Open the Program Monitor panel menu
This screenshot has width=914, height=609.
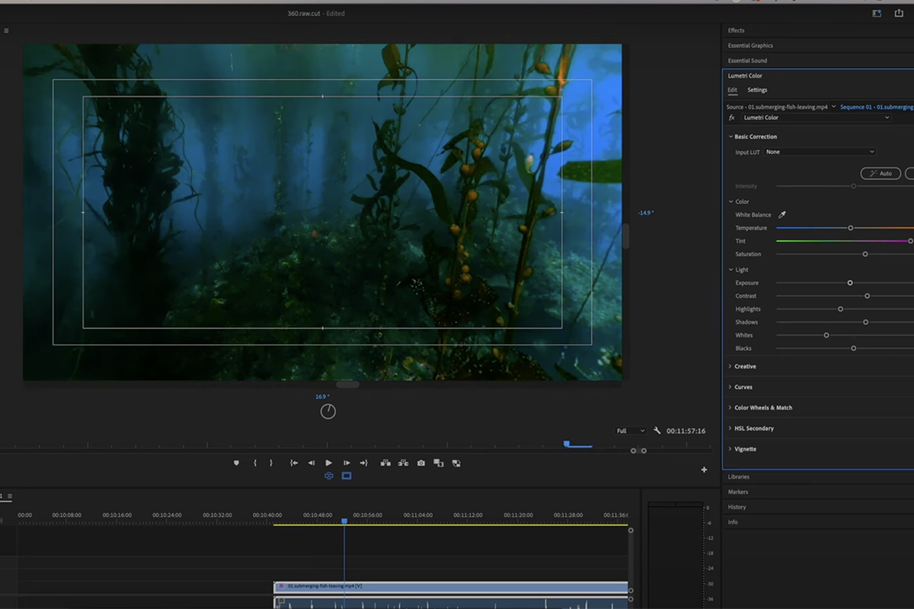[x=6, y=31]
